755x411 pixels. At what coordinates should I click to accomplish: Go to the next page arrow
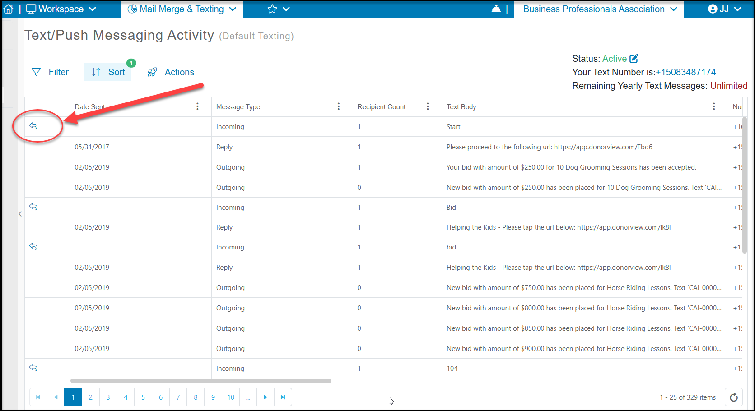click(266, 397)
